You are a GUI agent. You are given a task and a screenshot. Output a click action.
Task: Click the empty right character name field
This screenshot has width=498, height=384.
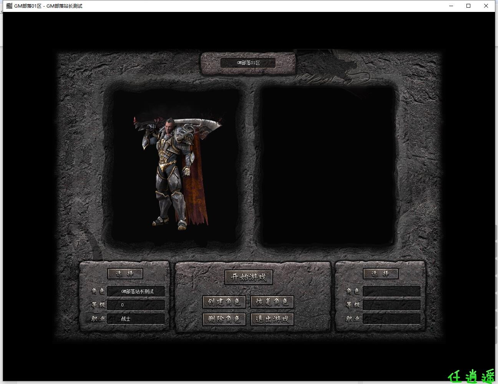pos(392,291)
